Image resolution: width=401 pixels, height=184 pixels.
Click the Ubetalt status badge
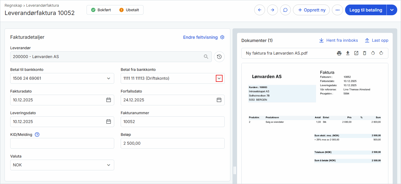tap(129, 10)
